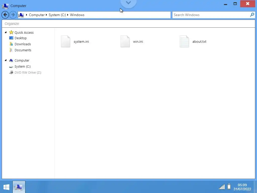Open the system.ini file icon
257x193 pixels.
click(x=66, y=41)
